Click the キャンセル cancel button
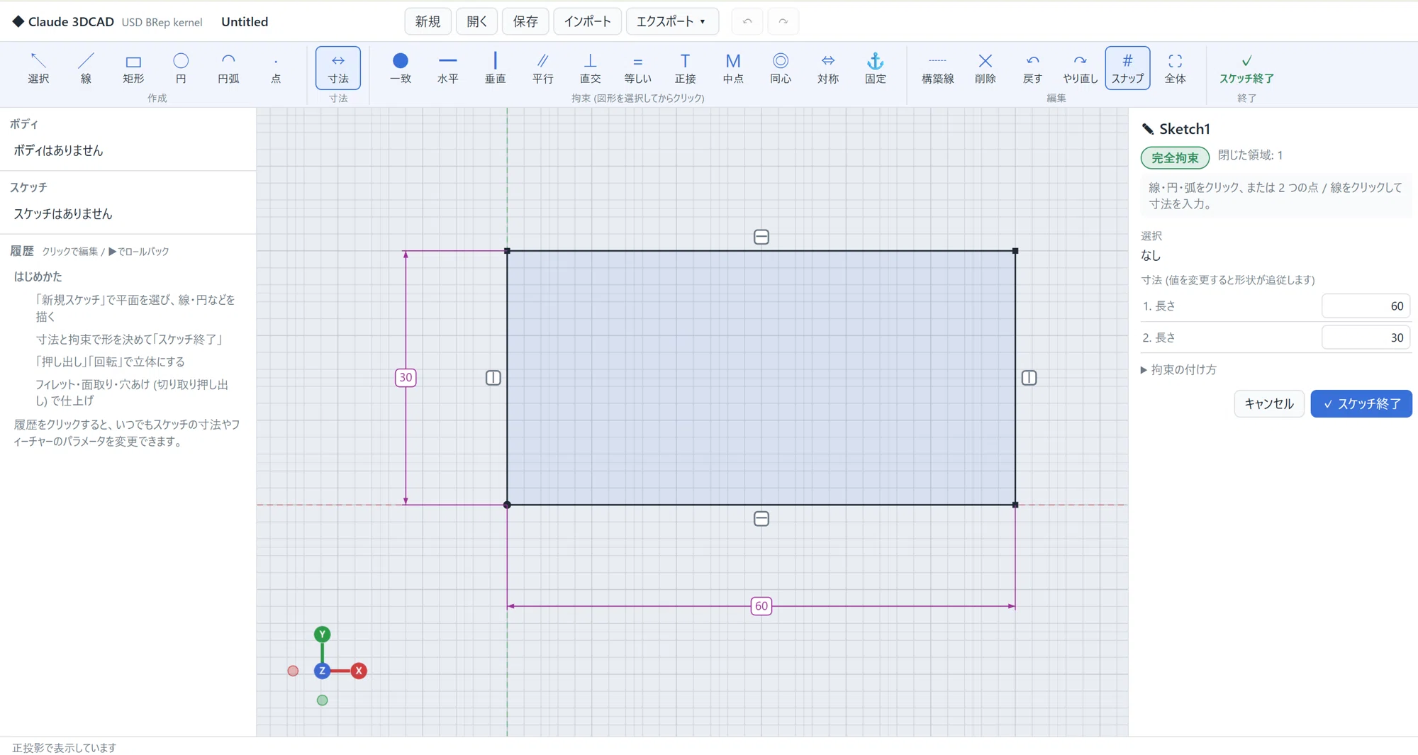Screen dimensions: 1418x755 tap(1269, 403)
